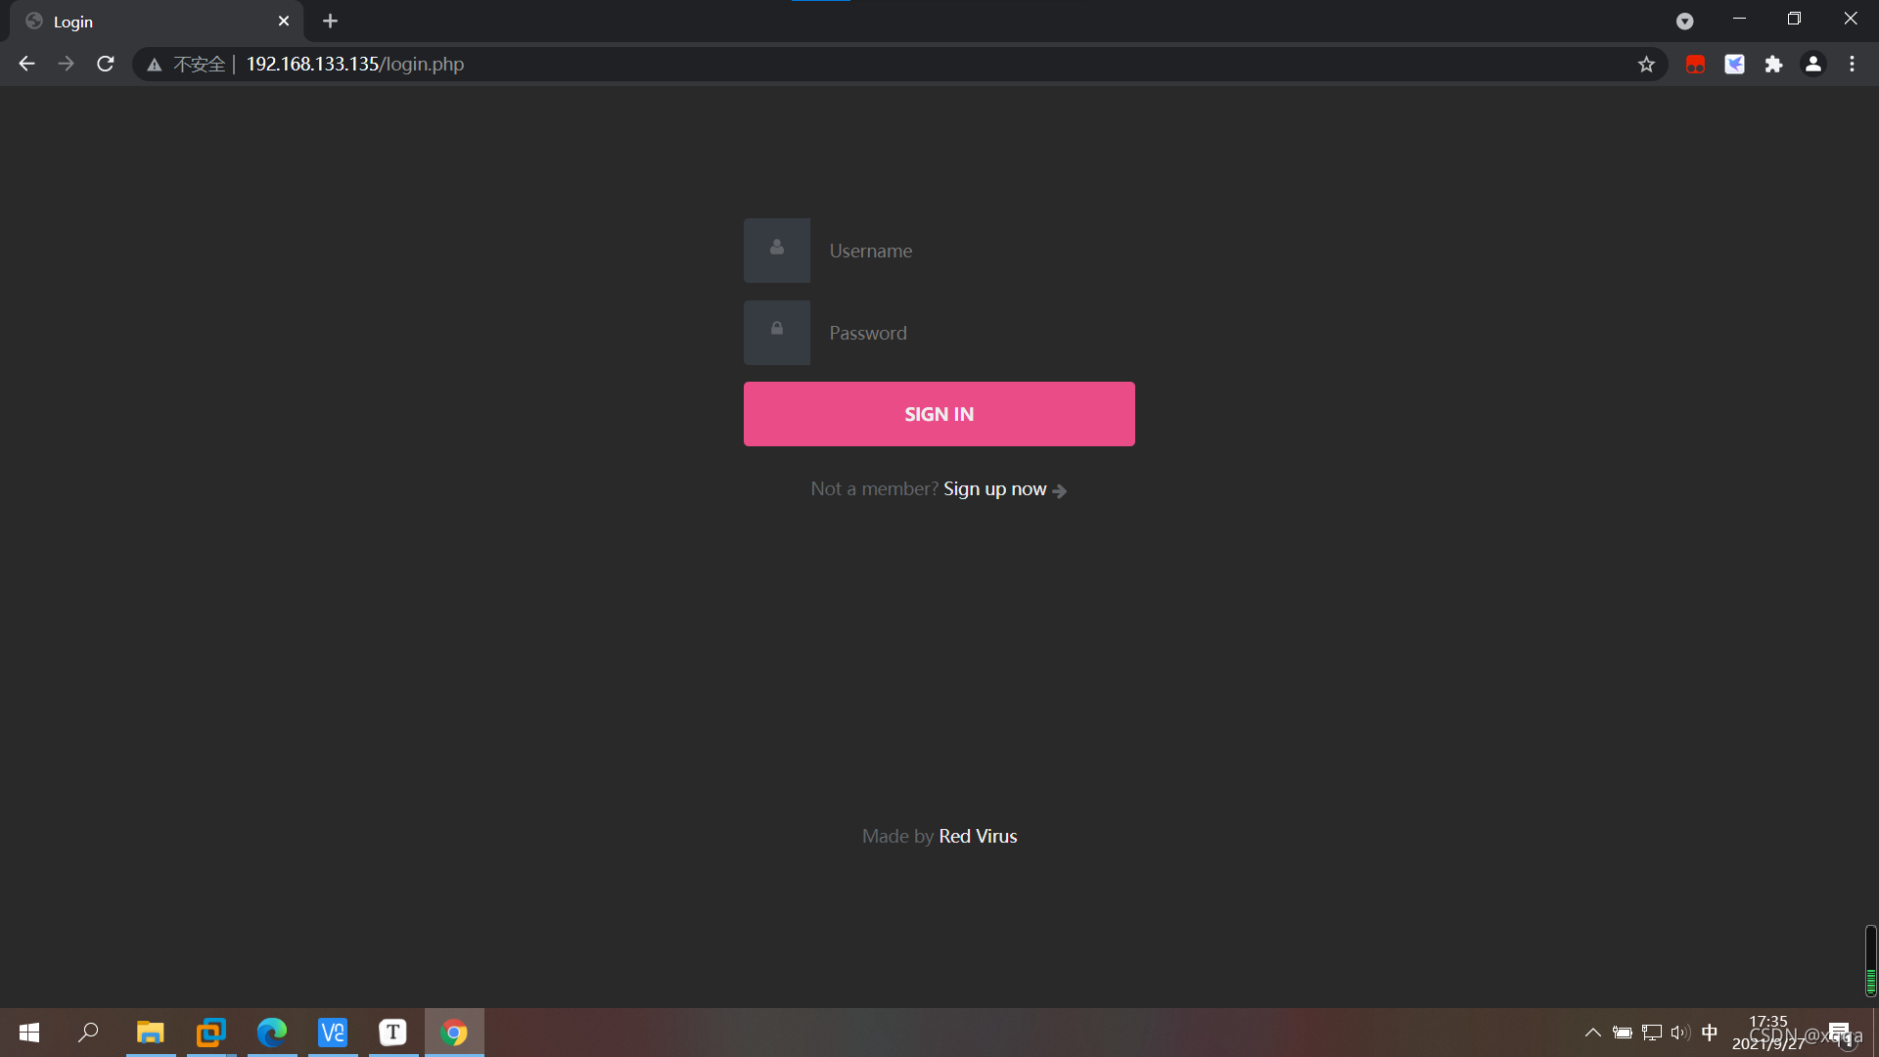This screenshot has height=1057, width=1879.
Task: Bookmark this page with star icon
Action: tap(1646, 64)
